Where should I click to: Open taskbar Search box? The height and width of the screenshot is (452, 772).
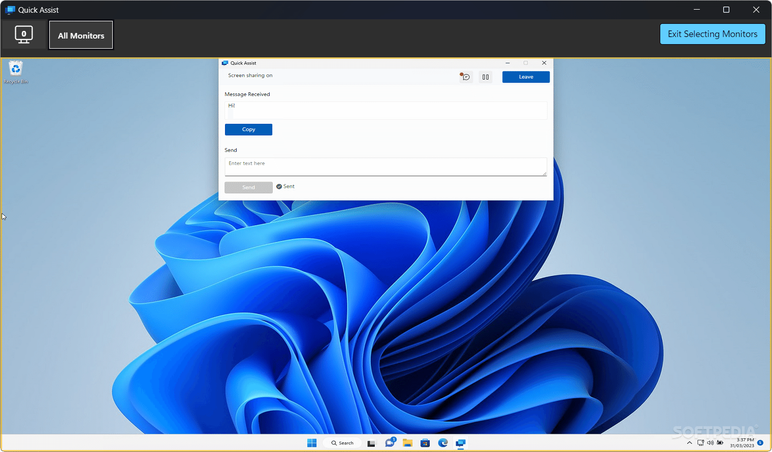pyautogui.click(x=342, y=443)
